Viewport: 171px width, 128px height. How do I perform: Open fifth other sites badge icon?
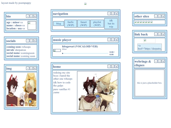[146, 22]
